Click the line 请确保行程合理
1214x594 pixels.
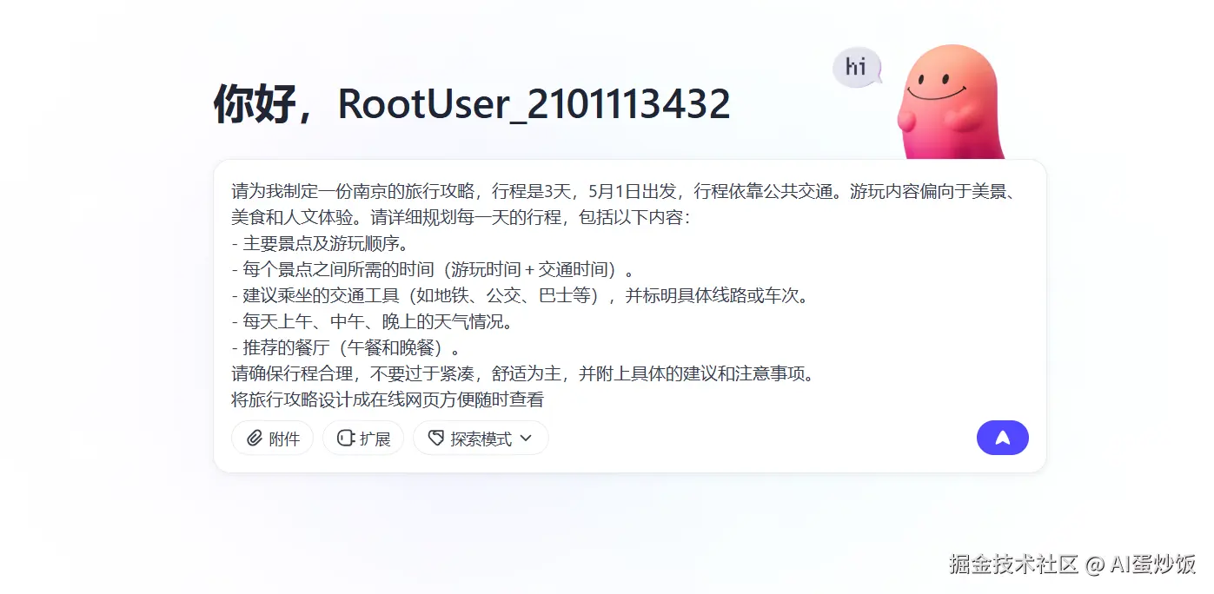coord(523,373)
